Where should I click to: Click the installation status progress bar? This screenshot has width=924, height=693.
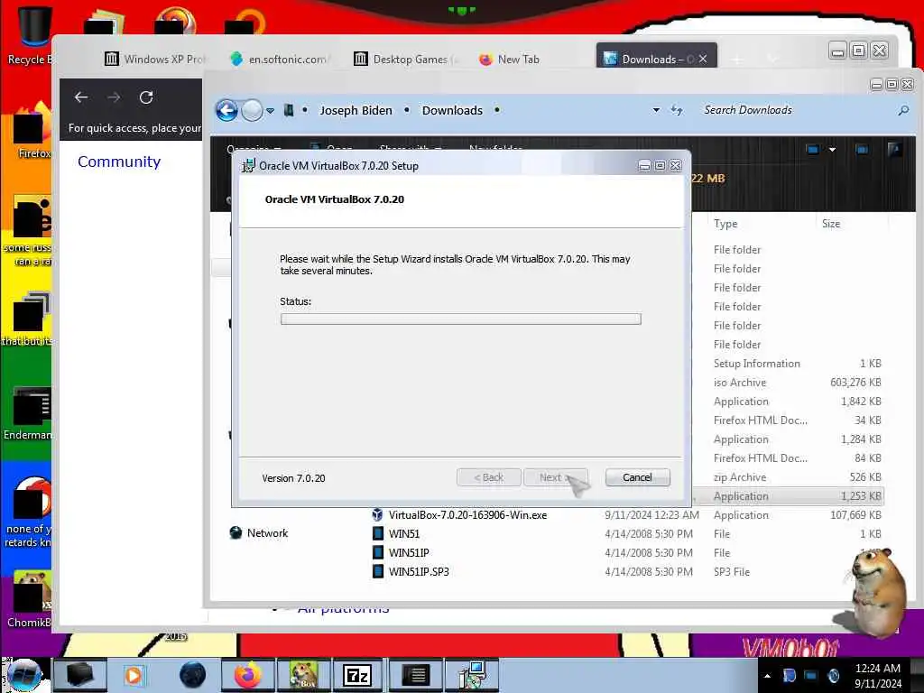[461, 319]
